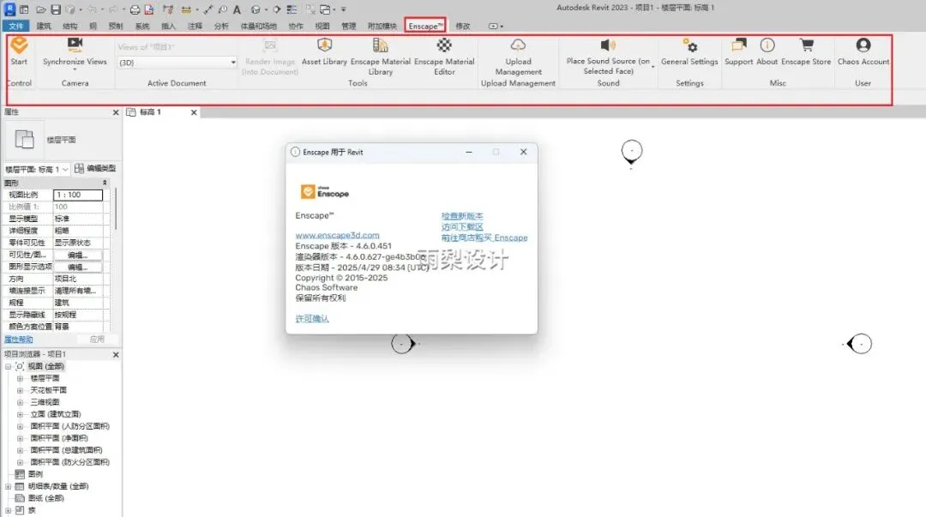Collapse the 视图 (全部) tree node

[x=9, y=366]
